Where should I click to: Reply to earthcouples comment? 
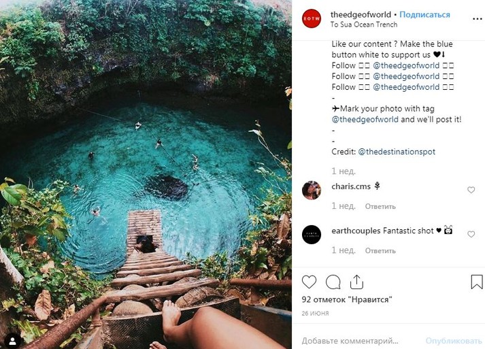(x=380, y=250)
